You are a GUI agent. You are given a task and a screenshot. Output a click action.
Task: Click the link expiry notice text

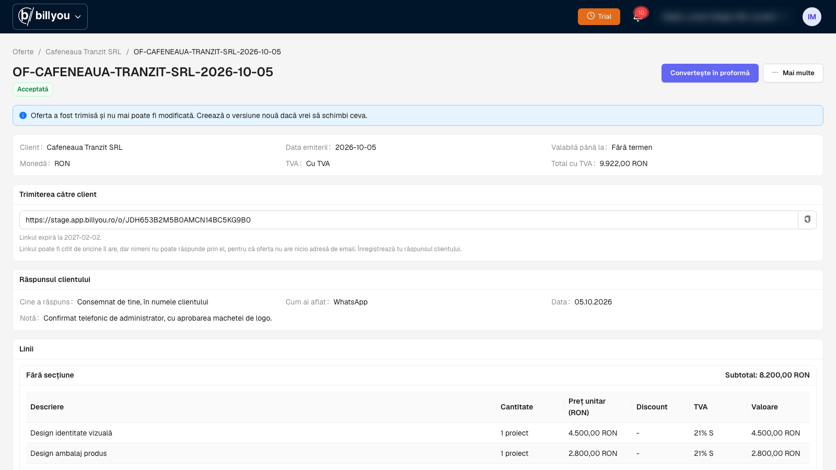[61, 238]
